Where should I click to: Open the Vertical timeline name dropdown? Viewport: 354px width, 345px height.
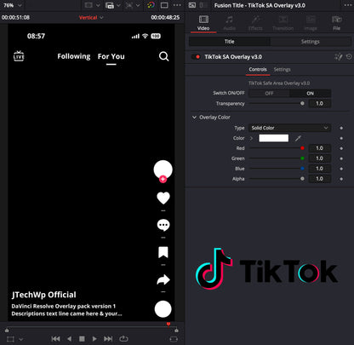point(91,18)
